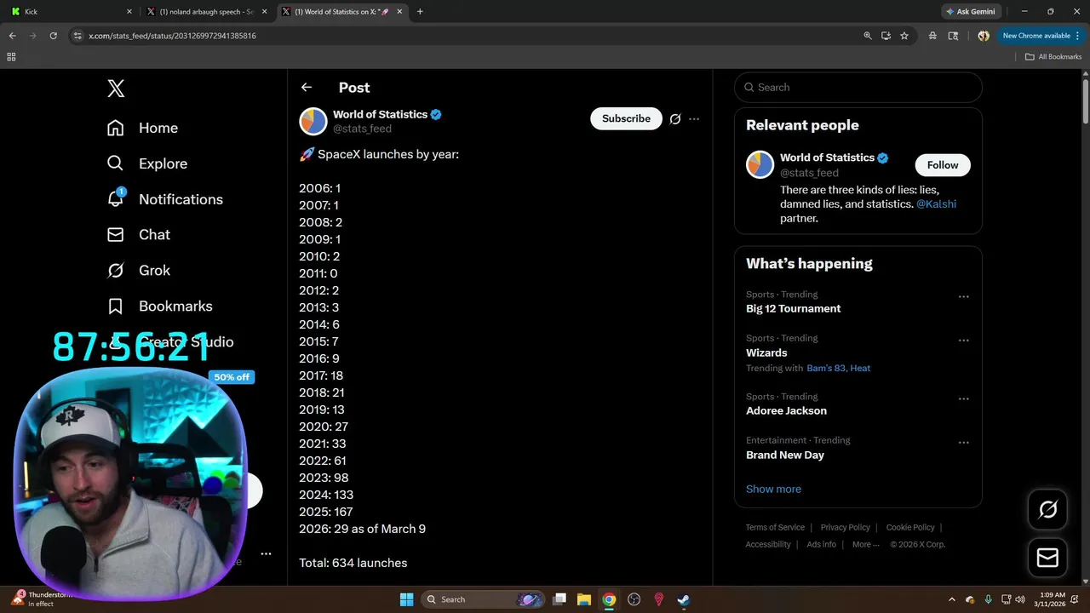The height and width of the screenshot is (613, 1090).
Task: Open the Bam's 83, Heat link
Action: (x=838, y=368)
